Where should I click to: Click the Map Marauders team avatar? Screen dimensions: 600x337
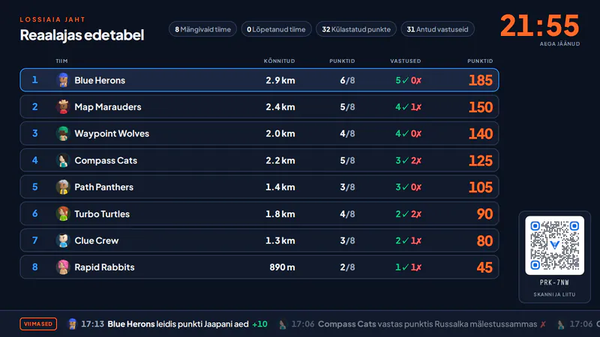tap(63, 107)
